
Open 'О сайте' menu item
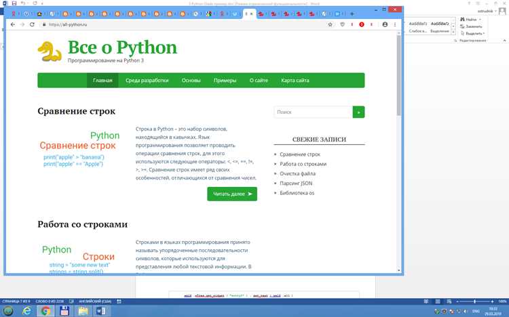pyautogui.click(x=259, y=81)
